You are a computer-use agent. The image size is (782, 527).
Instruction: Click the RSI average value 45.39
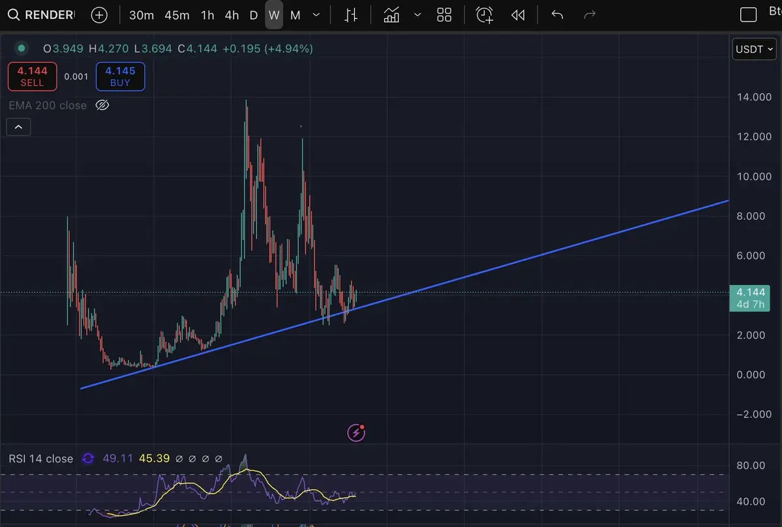pos(154,459)
